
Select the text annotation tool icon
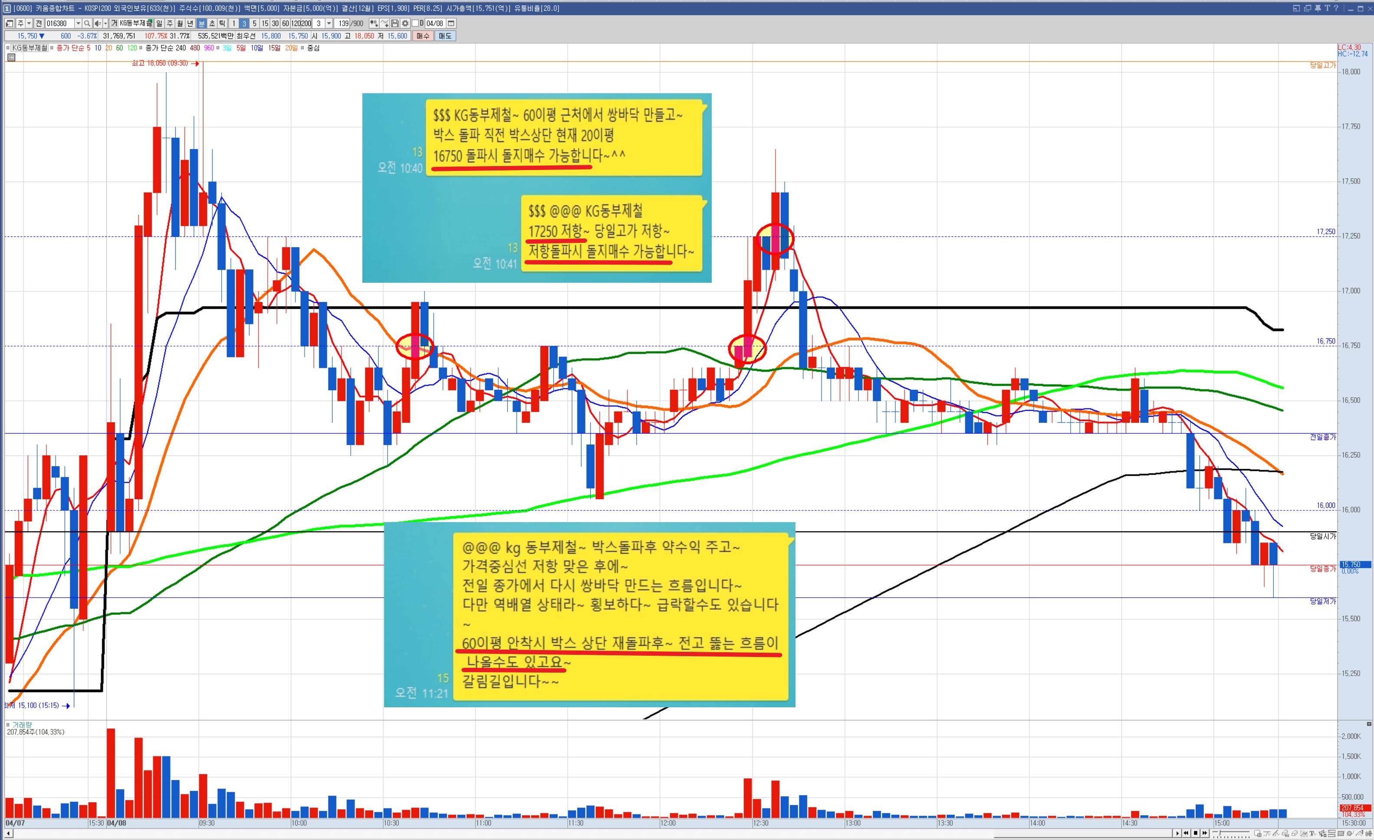point(1312,833)
